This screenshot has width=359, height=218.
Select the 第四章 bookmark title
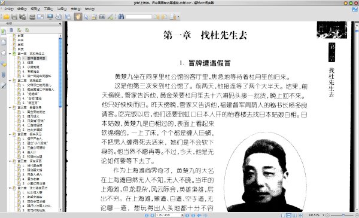29,134
